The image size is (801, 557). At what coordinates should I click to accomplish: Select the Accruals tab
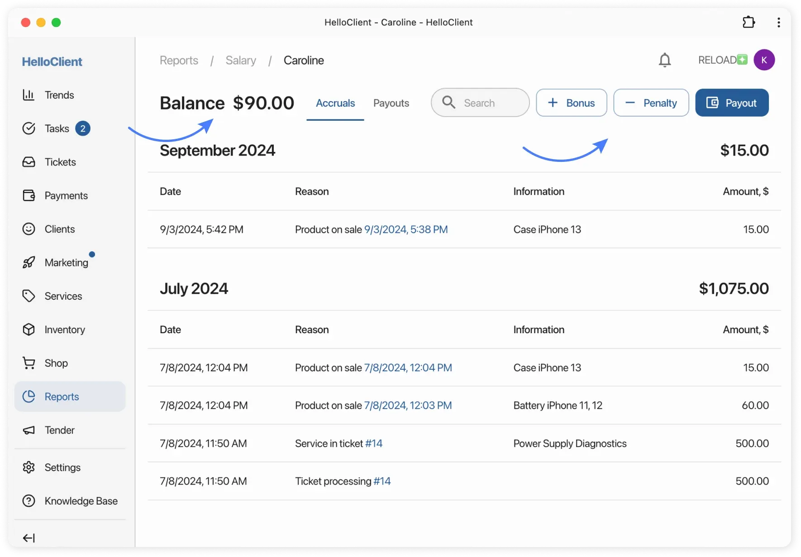[335, 103]
